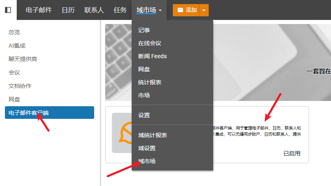
Task: Open the 任务 tab
Action: tap(120, 10)
